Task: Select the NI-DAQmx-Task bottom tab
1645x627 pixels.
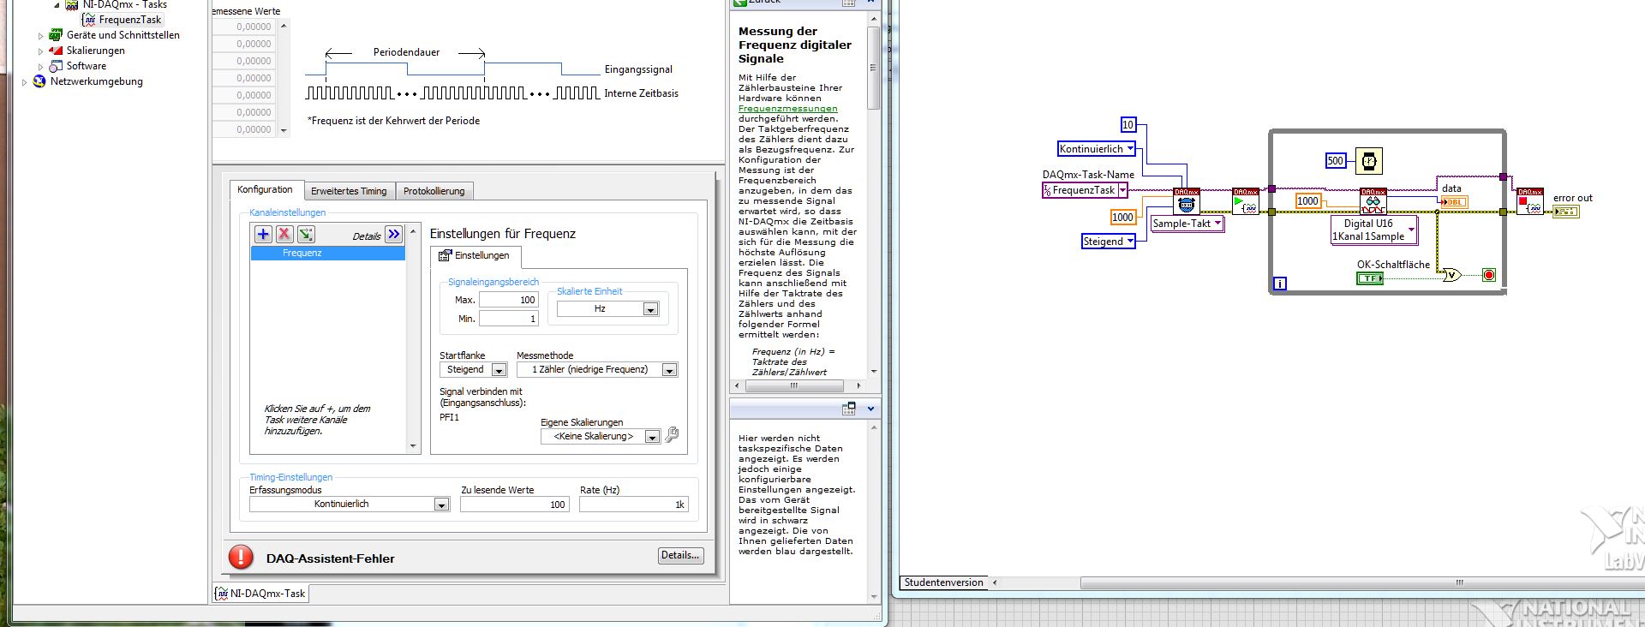Action: pos(261,593)
